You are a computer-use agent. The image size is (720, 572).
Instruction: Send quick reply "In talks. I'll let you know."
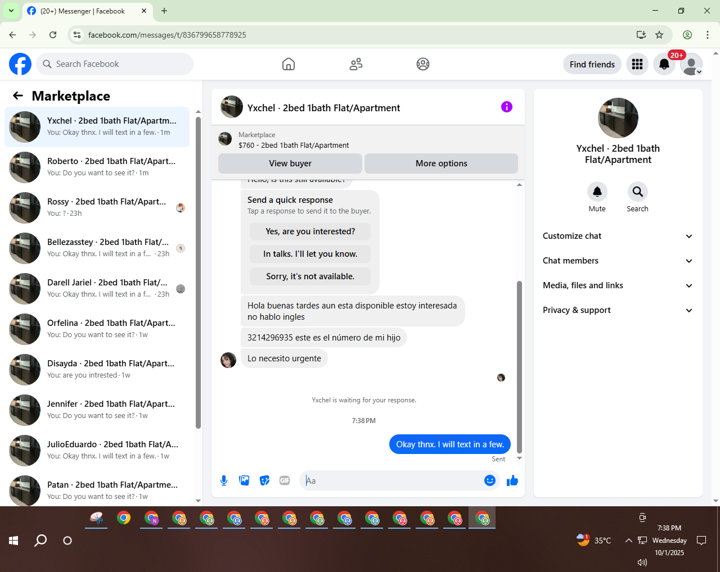tap(310, 254)
